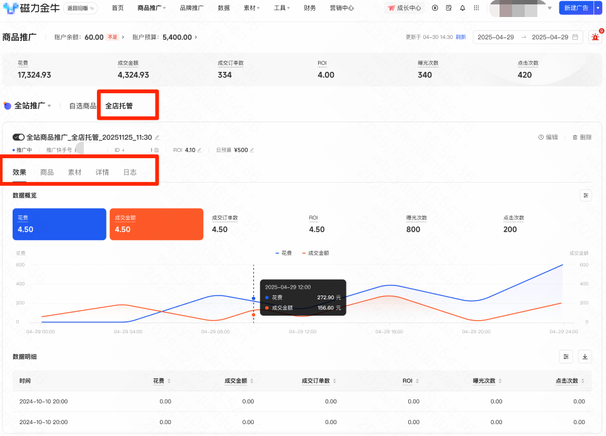Expand the 商品推广 nav menu
Screen dimensions: 606x436
[151, 8]
